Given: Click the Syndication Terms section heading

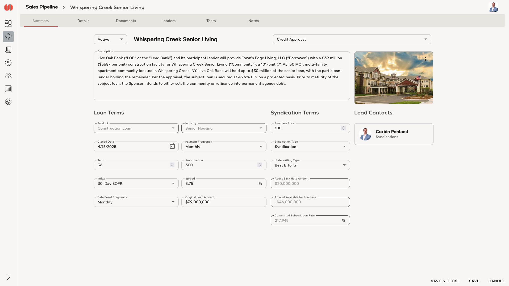Looking at the screenshot, I should (295, 113).
